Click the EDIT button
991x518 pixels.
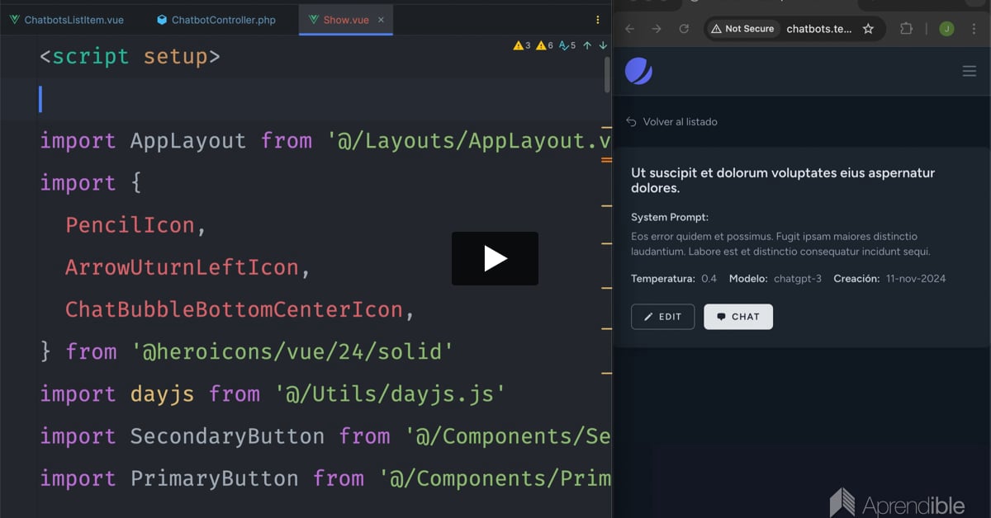point(662,317)
